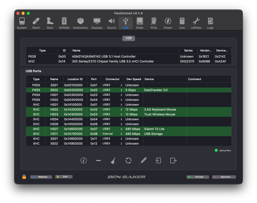Screen dimensions: 257x203
Task: Open the Utilities tools section
Action: click(x=196, y=23)
